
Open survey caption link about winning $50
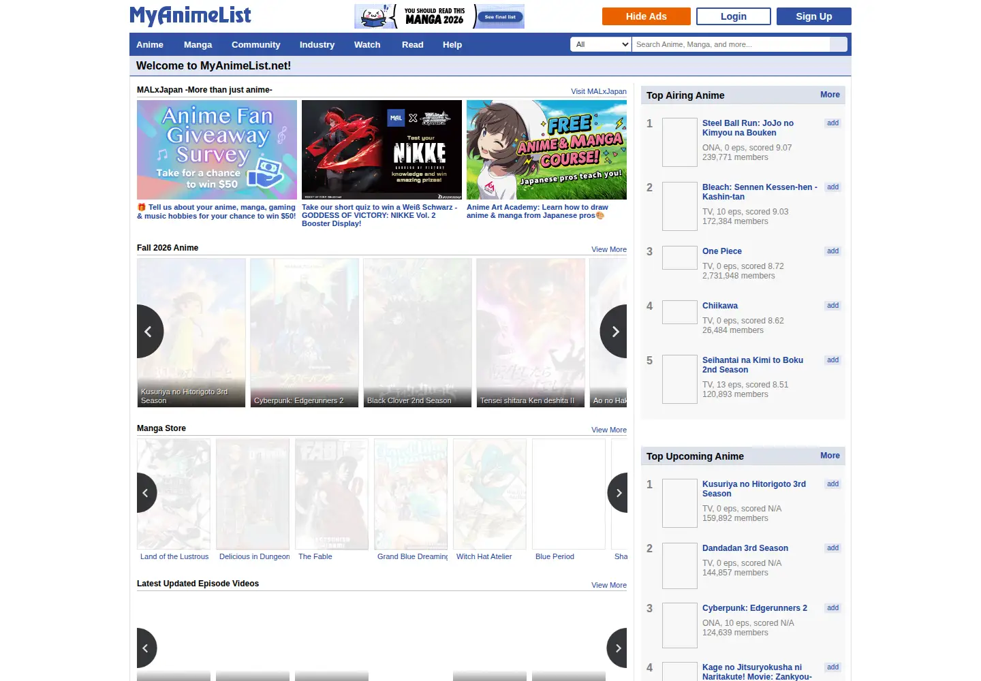[x=217, y=212]
